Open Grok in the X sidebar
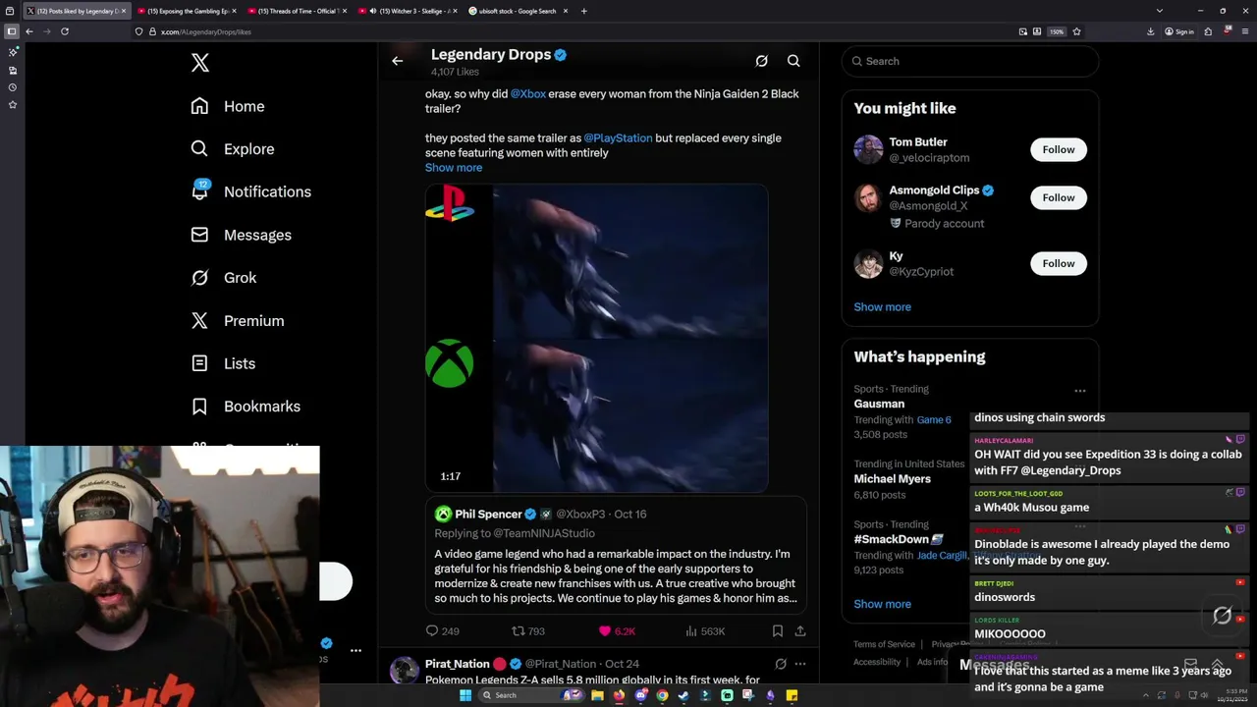This screenshot has height=707, width=1257. coord(224,278)
